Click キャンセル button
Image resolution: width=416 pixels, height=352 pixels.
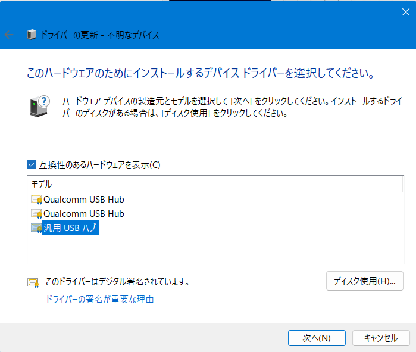tap(381, 338)
